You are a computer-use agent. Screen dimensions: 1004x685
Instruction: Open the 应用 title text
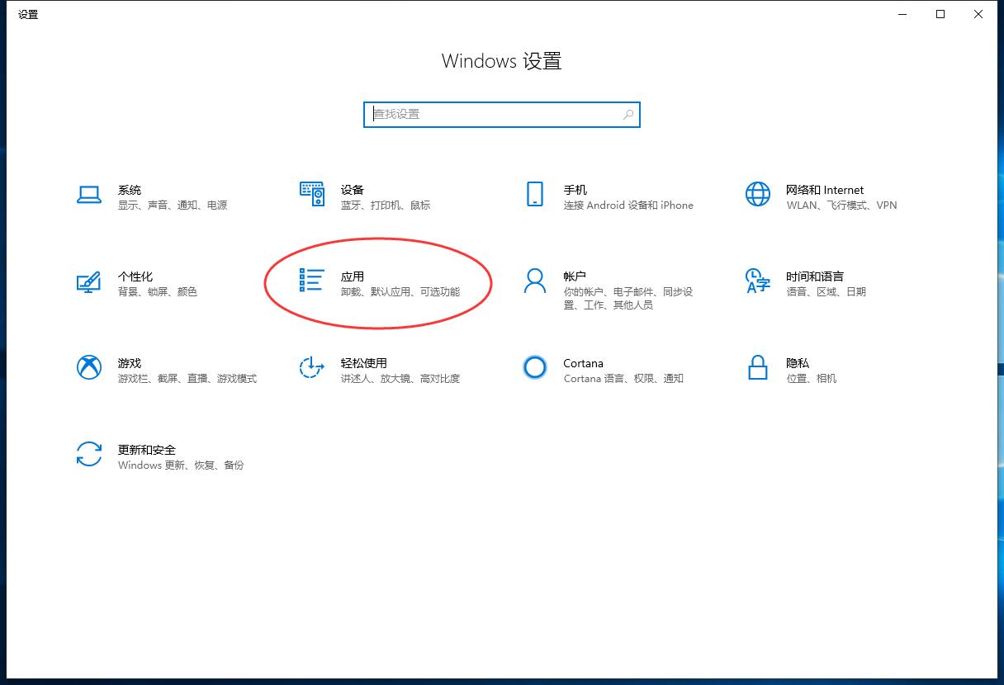click(353, 276)
